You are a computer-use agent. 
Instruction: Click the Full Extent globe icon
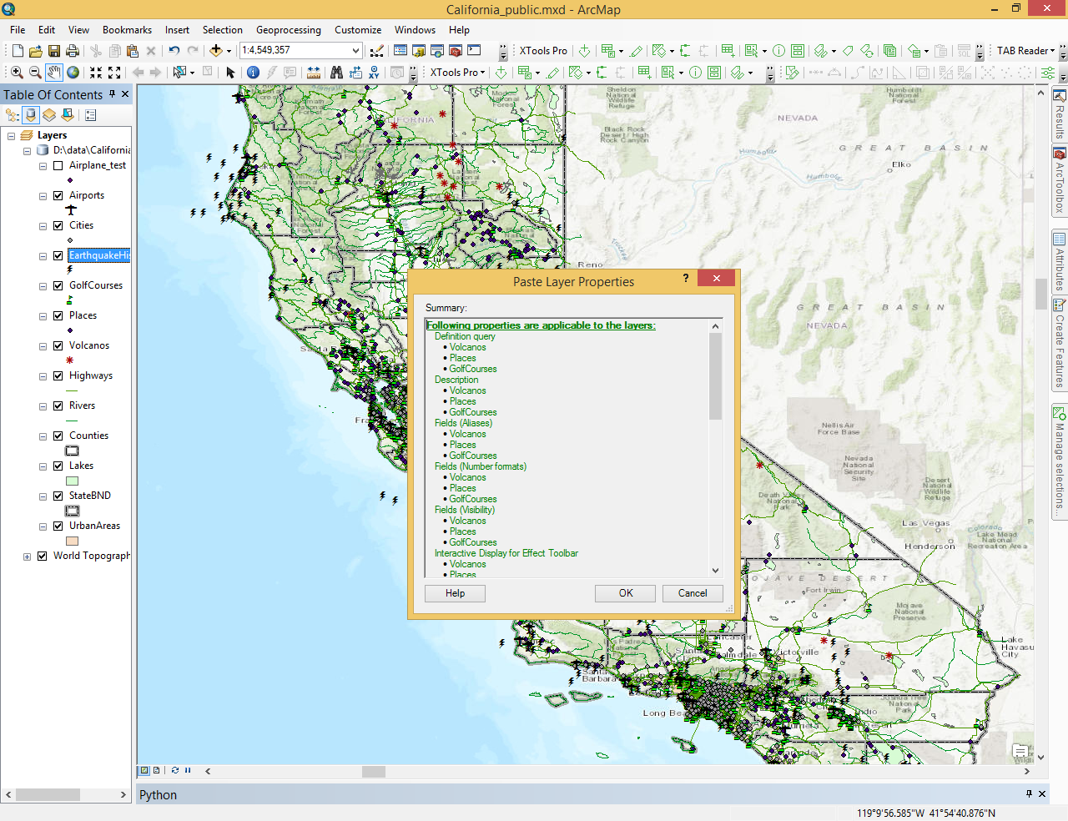tap(73, 73)
